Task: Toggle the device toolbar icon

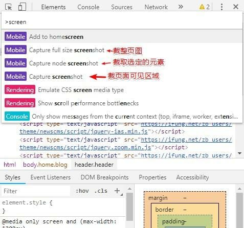Action: coord(22,7)
